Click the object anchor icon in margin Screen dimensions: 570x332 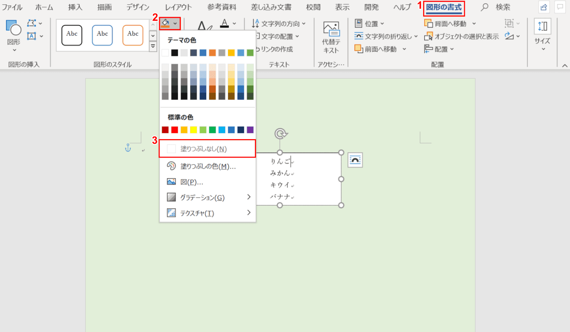(x=128, y=148)
